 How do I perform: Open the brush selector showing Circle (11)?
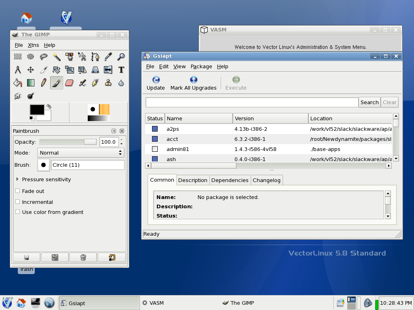point(44,165)
